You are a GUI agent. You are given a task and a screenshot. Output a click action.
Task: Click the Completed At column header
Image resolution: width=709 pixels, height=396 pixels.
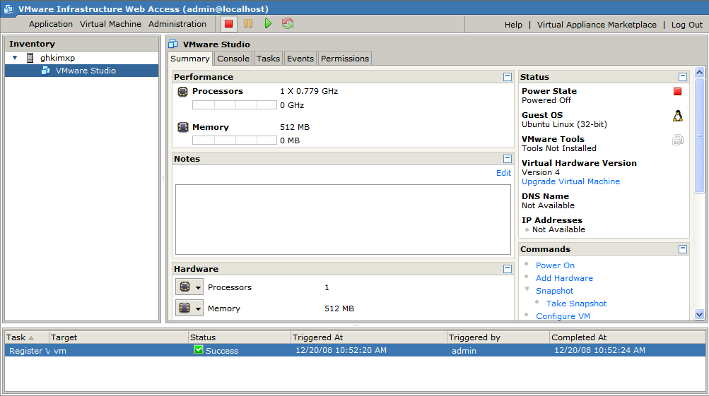coord(628,337)
